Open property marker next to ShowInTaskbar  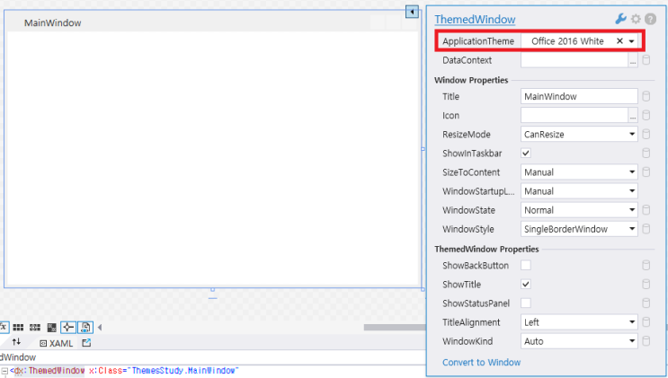[646, 154]
